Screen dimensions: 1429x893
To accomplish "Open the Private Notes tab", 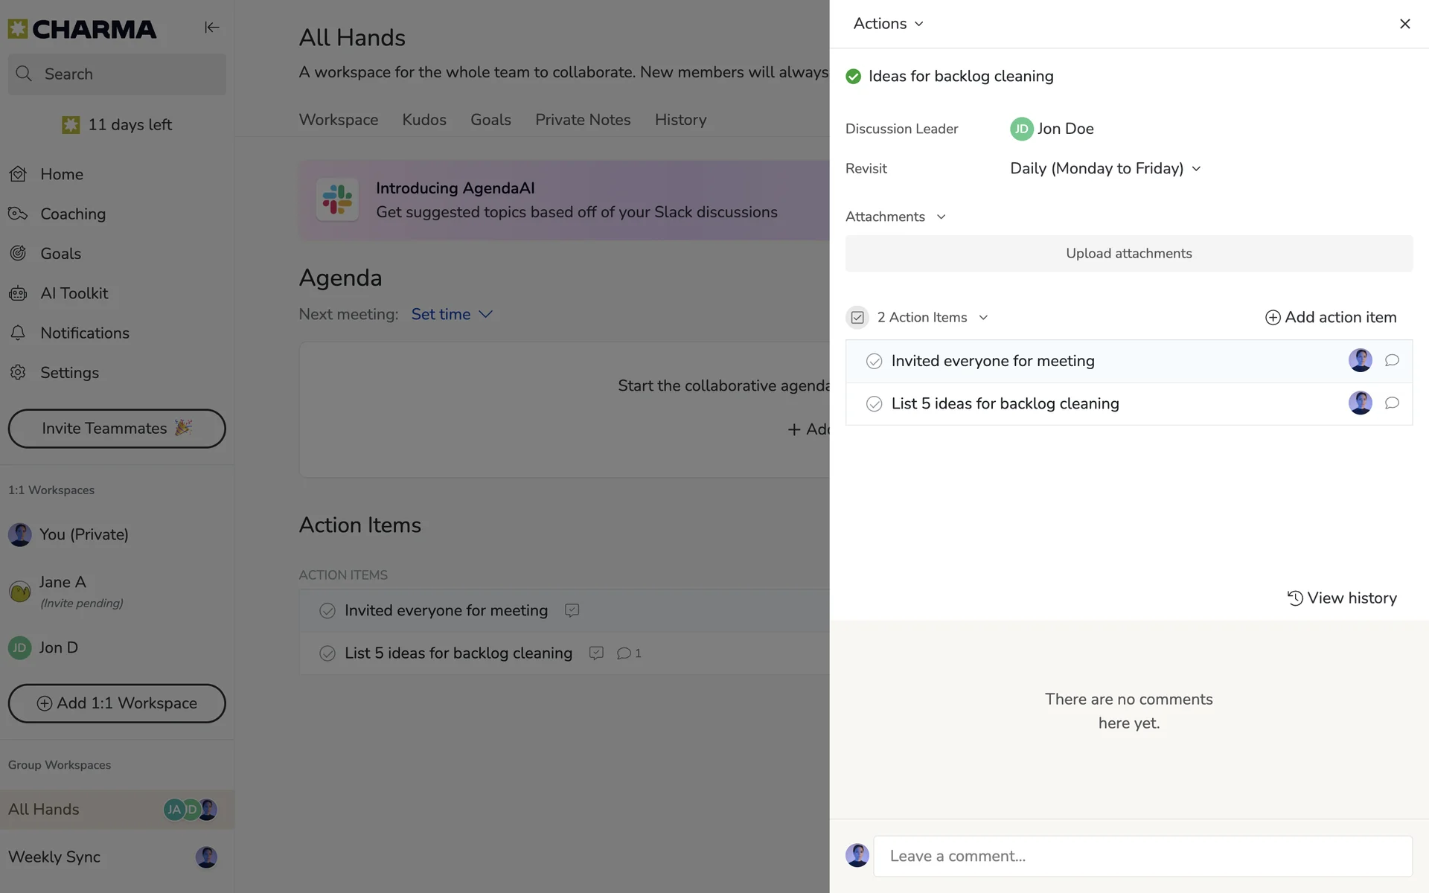I will coord(583,120).
